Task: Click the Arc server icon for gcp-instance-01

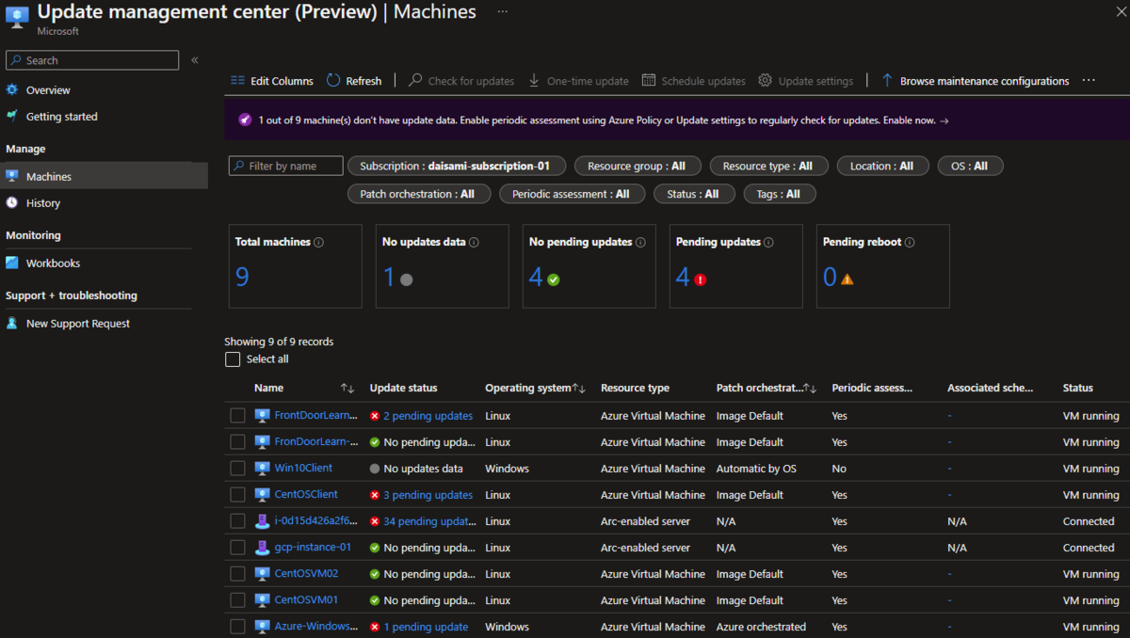Action: click(x=263, y=548)
